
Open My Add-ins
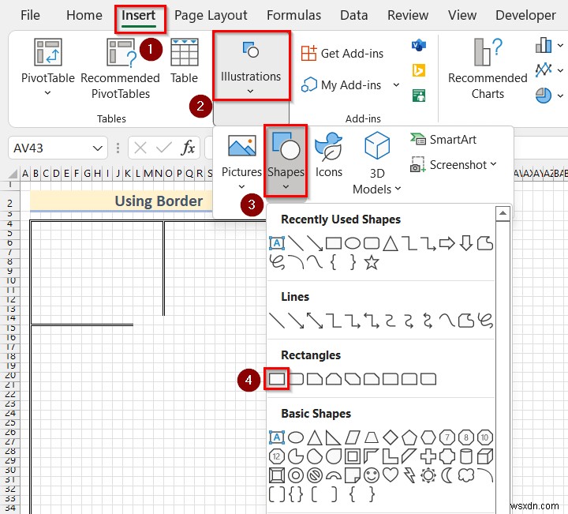pyautogui.click(x=342, y=84)
